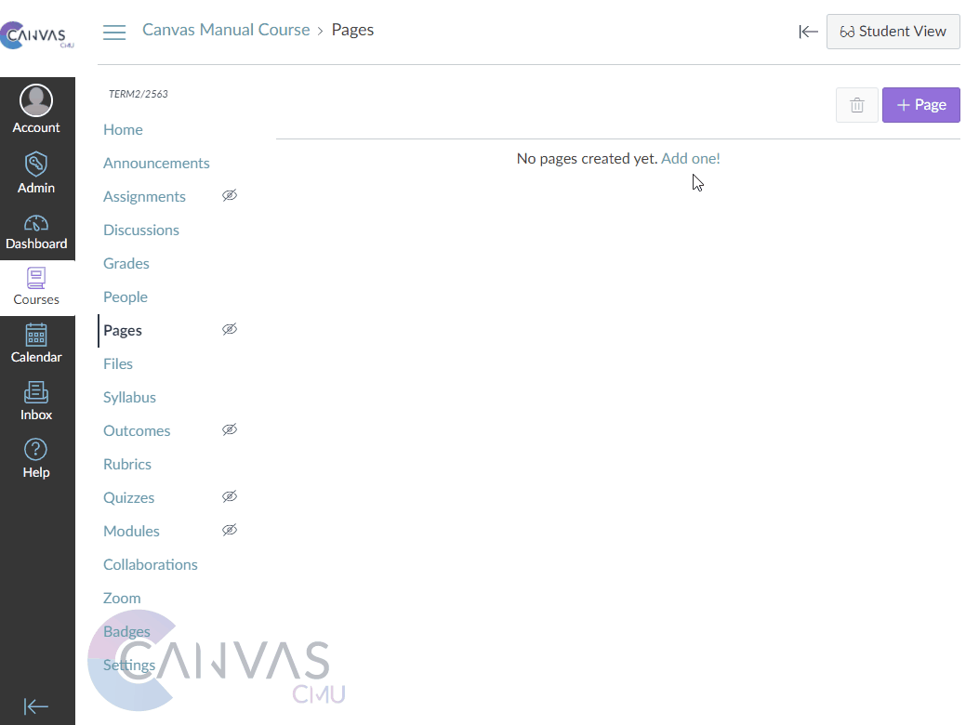
Task: Click the Canvas CMU logo at top left
Action: [x=37, y=35]
